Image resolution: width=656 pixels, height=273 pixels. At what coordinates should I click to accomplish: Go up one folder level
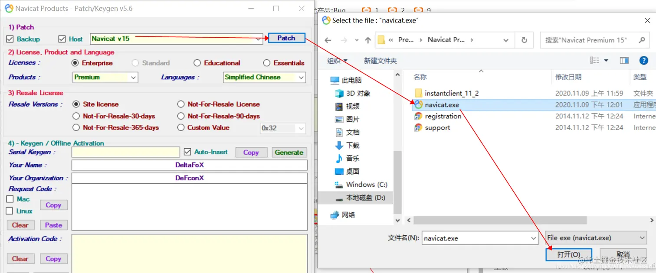tap(368, 40)
